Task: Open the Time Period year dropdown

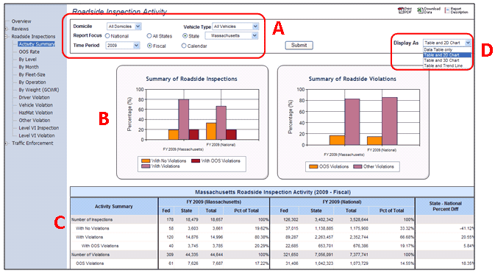Action: click(x=123, y=46)
